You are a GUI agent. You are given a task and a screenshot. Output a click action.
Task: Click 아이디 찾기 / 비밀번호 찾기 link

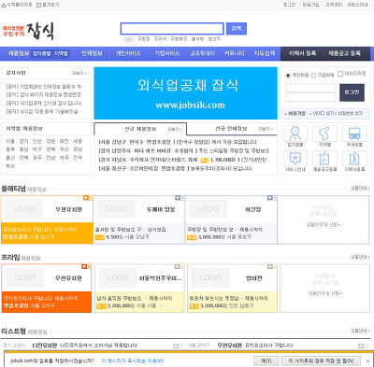(338, 114)
